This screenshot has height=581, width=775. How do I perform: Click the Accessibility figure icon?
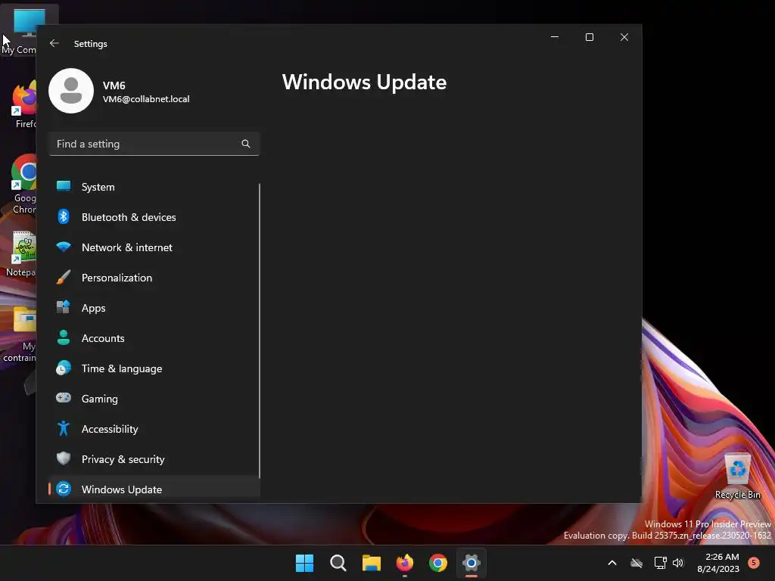pos(64,428)
